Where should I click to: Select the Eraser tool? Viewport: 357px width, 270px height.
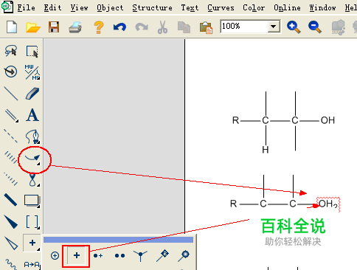point(32,94)
